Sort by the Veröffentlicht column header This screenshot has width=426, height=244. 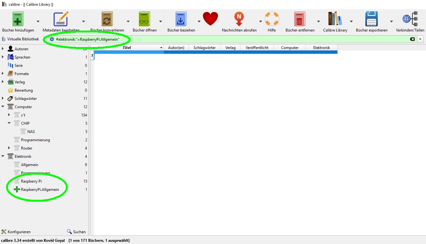(257, 47)
